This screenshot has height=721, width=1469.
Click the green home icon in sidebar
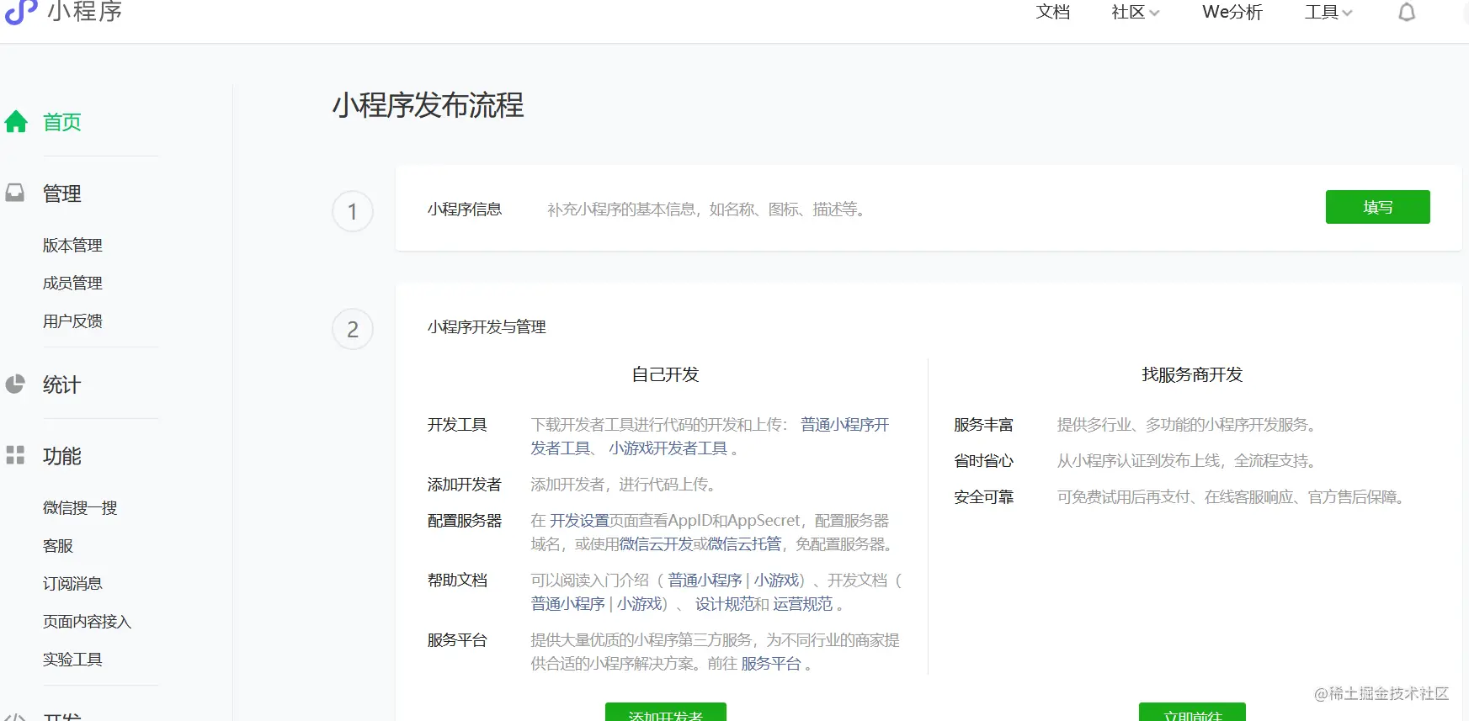pyautogui.click(x=16, y=122)
